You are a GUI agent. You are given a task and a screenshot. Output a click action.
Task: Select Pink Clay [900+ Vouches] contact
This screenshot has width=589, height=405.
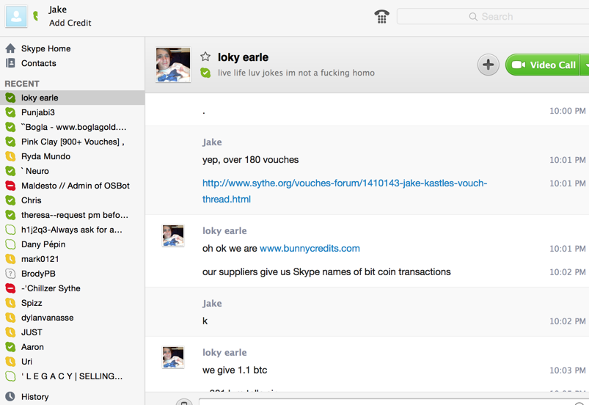72,142
